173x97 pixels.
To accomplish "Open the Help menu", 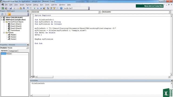I will click(69, 5).
